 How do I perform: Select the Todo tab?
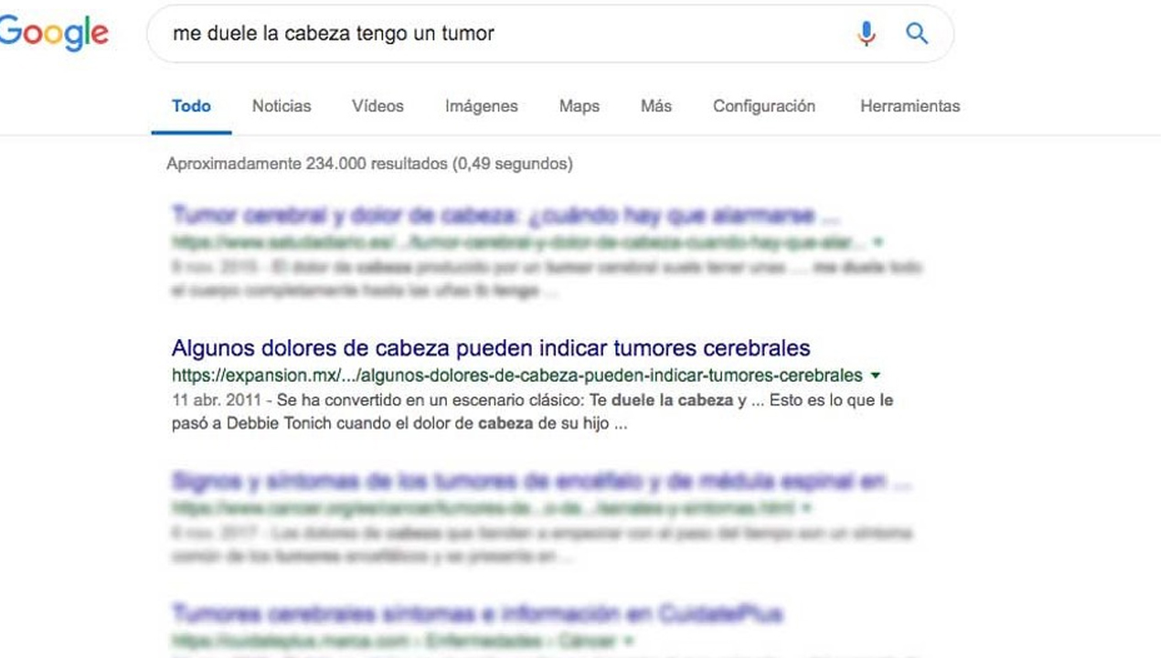click(191, 106)
